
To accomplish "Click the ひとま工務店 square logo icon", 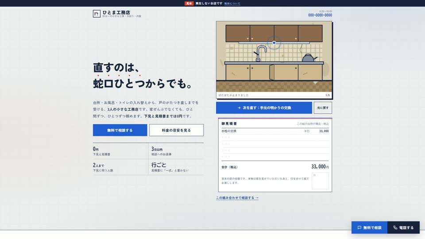I will tap(97, 14).
